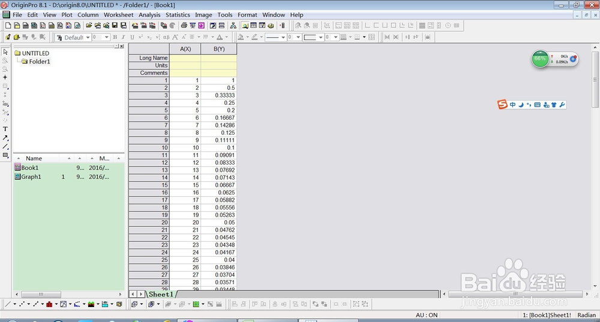Viewport: 600px width, 322px height.
Task: Open the Plot menu
Action: [x=67, y=15]
